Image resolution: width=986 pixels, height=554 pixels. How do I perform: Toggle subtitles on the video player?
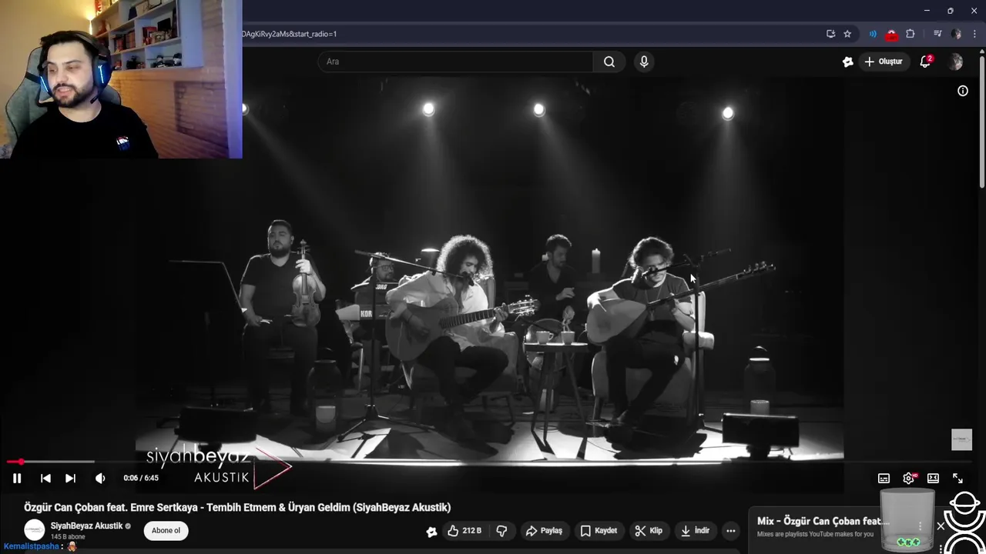(x=884, y=479)
